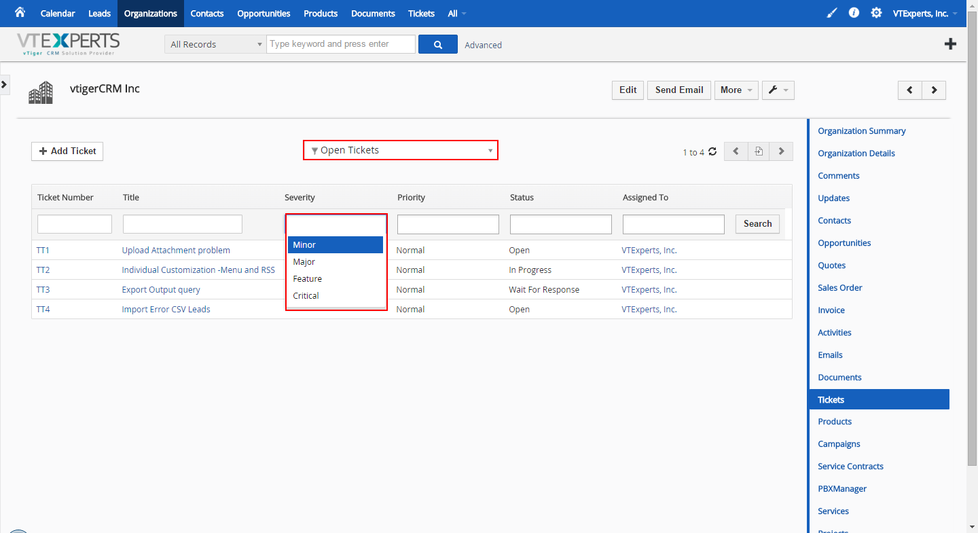Go to the Home icon
This screenshot has height=533, width=978.
pos(20,13)
